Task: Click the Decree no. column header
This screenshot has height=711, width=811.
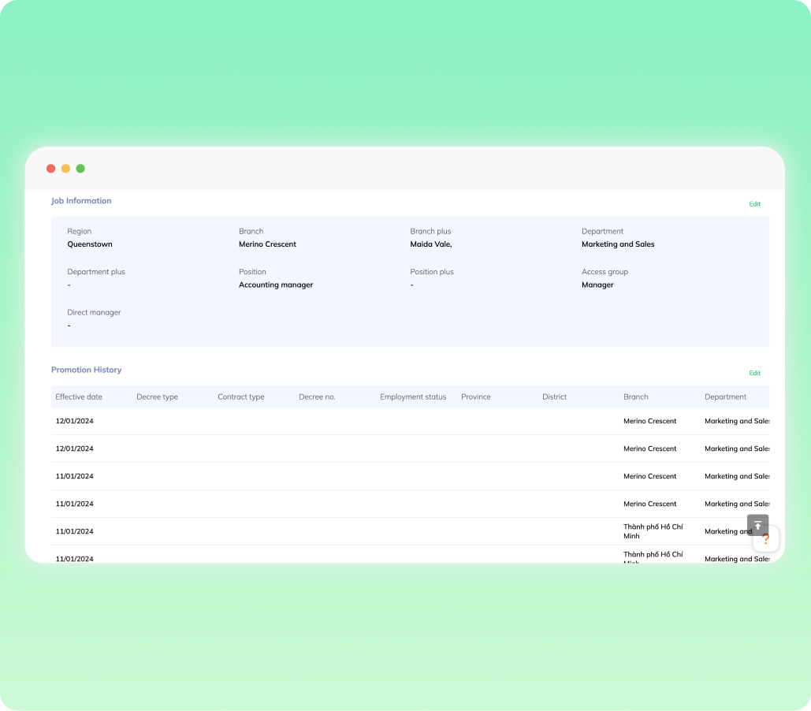Action: (317, 397)
